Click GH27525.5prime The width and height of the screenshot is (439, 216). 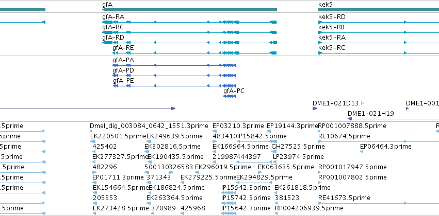coord(298,147)
